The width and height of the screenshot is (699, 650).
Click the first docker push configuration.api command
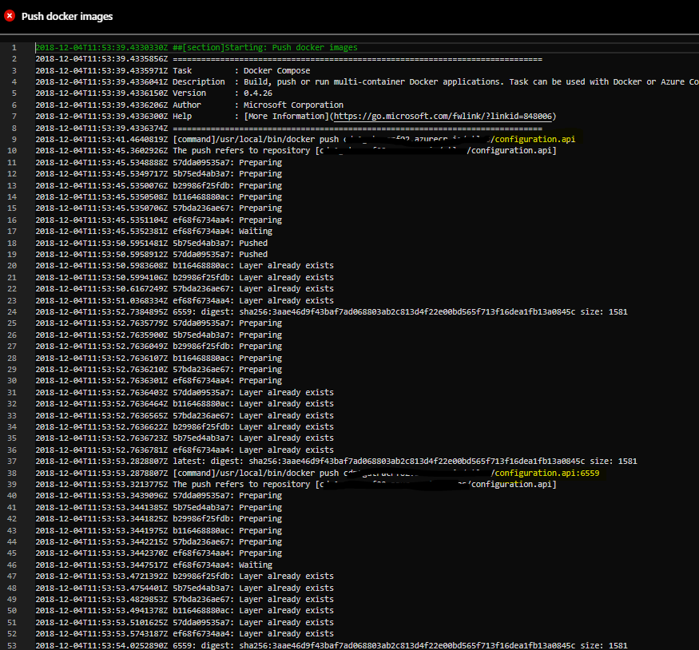coord(305,140)
